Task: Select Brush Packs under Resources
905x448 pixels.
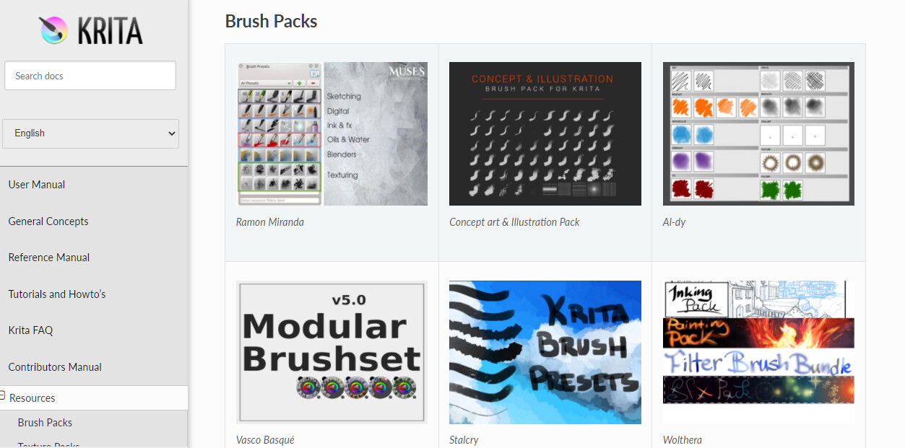Action: coord(45,423)
